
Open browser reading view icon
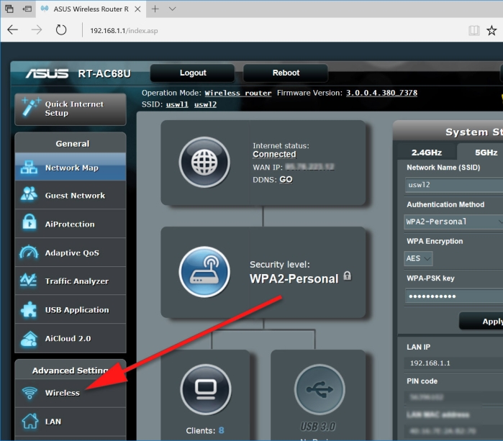tap(474, 31)
